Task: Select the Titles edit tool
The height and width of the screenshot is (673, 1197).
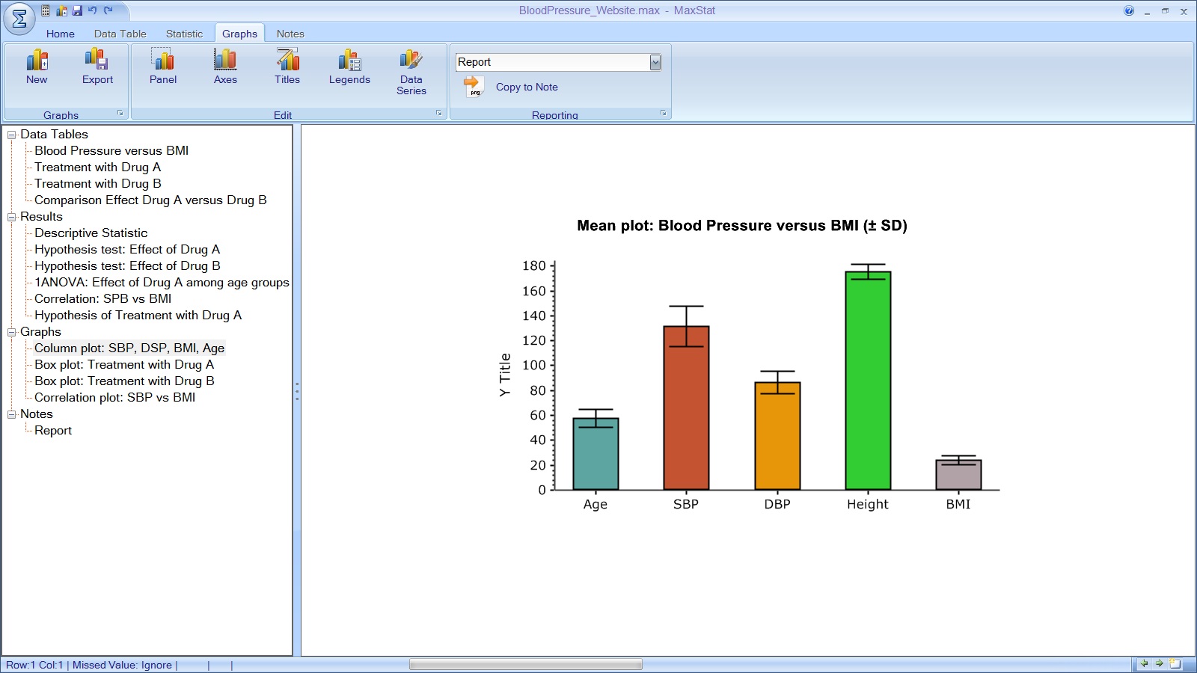Action: [x=287, y=67]
